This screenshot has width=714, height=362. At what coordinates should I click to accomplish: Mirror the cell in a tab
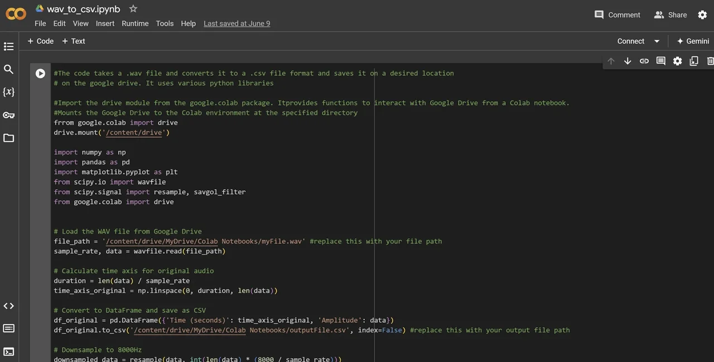(x=694, y=61)
